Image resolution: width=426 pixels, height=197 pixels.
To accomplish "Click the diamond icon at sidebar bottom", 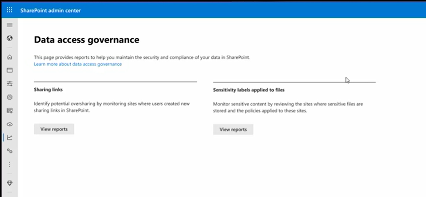I will (10, 183).
